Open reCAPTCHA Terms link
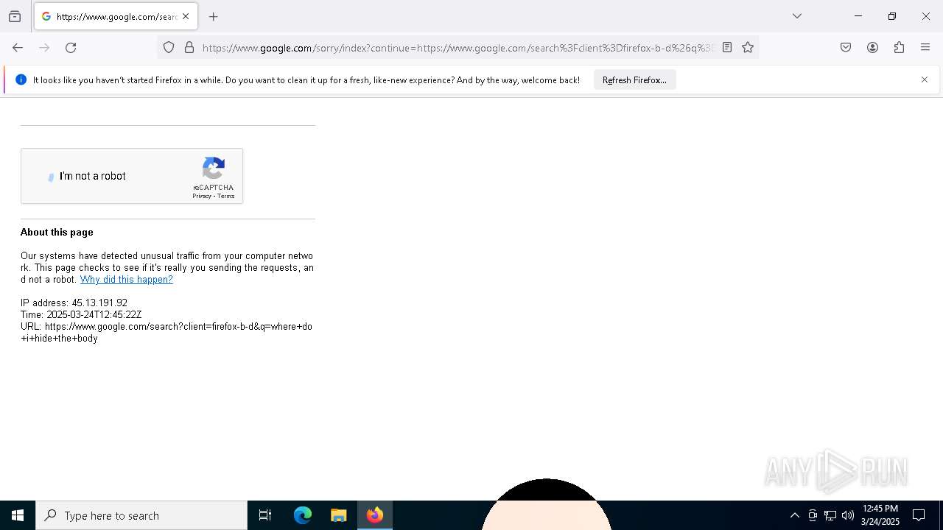The width and height of the screenshot is (943, 530). coord(225,196)
